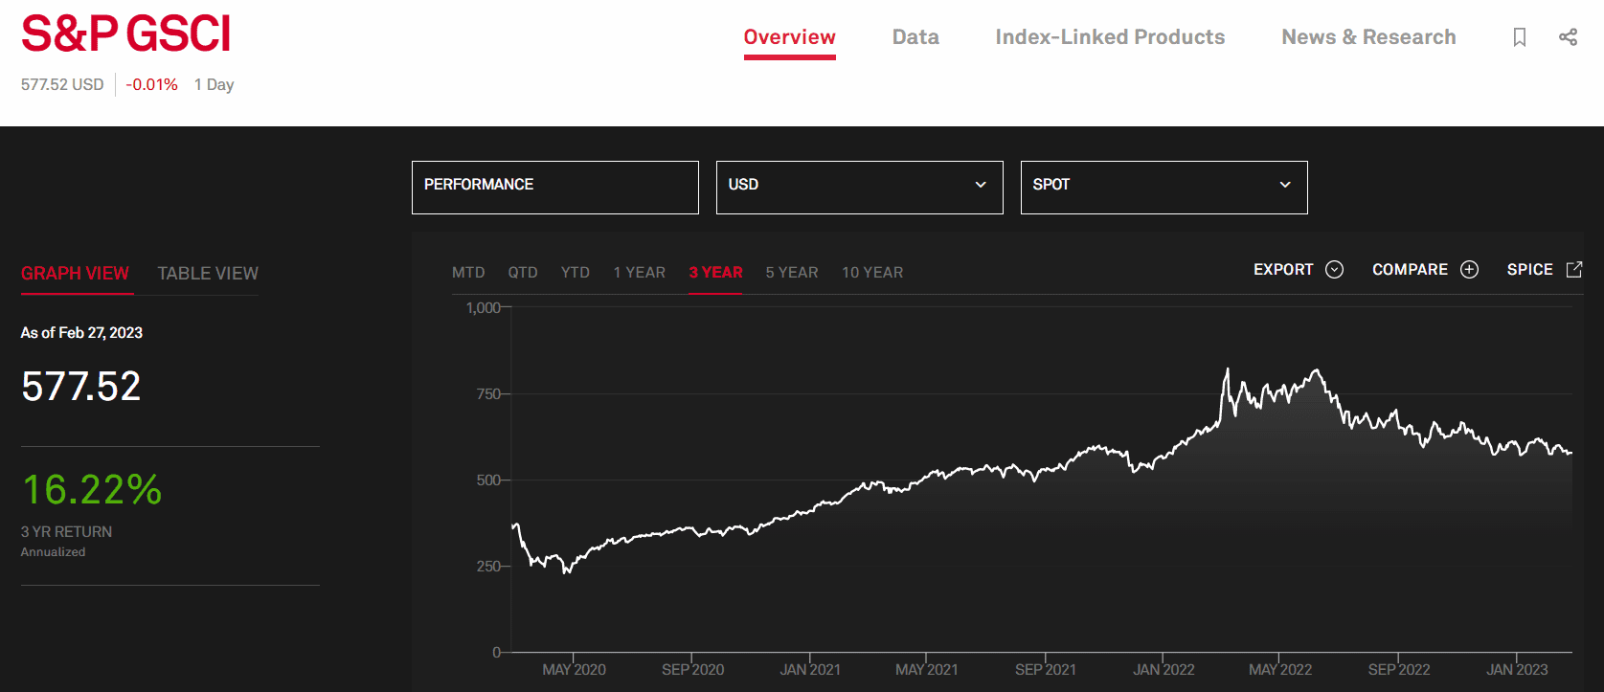
Task: Expand the USD currency dropdown
Action: point(859,188)
